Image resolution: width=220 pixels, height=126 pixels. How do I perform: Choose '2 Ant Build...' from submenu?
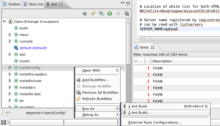pos(139,113)
